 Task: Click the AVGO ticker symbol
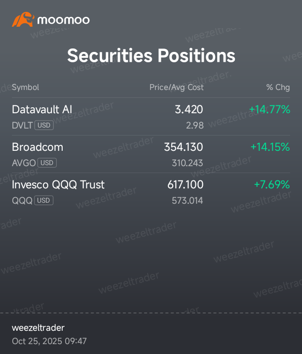tap(24, 163)
